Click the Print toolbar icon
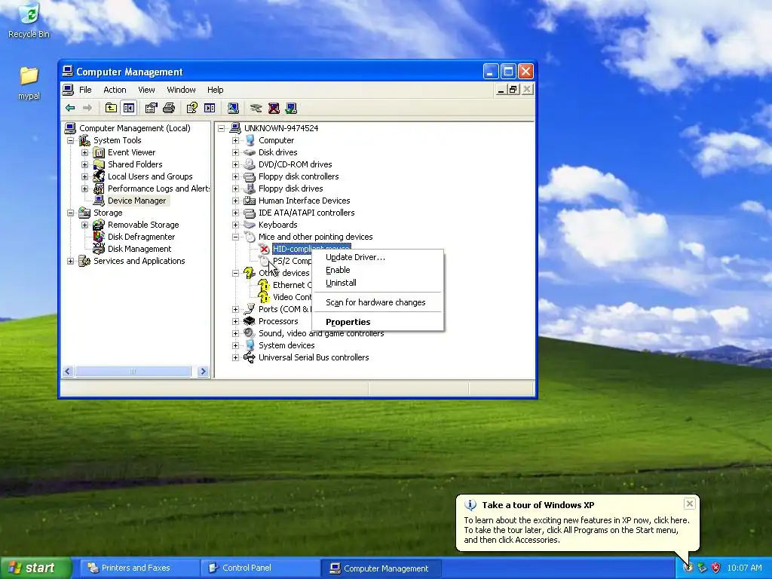The width and height of the screenshot is (772, 579). (169, 108)
